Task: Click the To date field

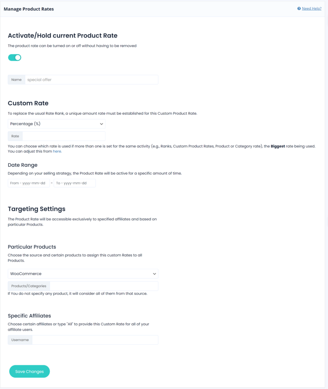Action: 74,183
